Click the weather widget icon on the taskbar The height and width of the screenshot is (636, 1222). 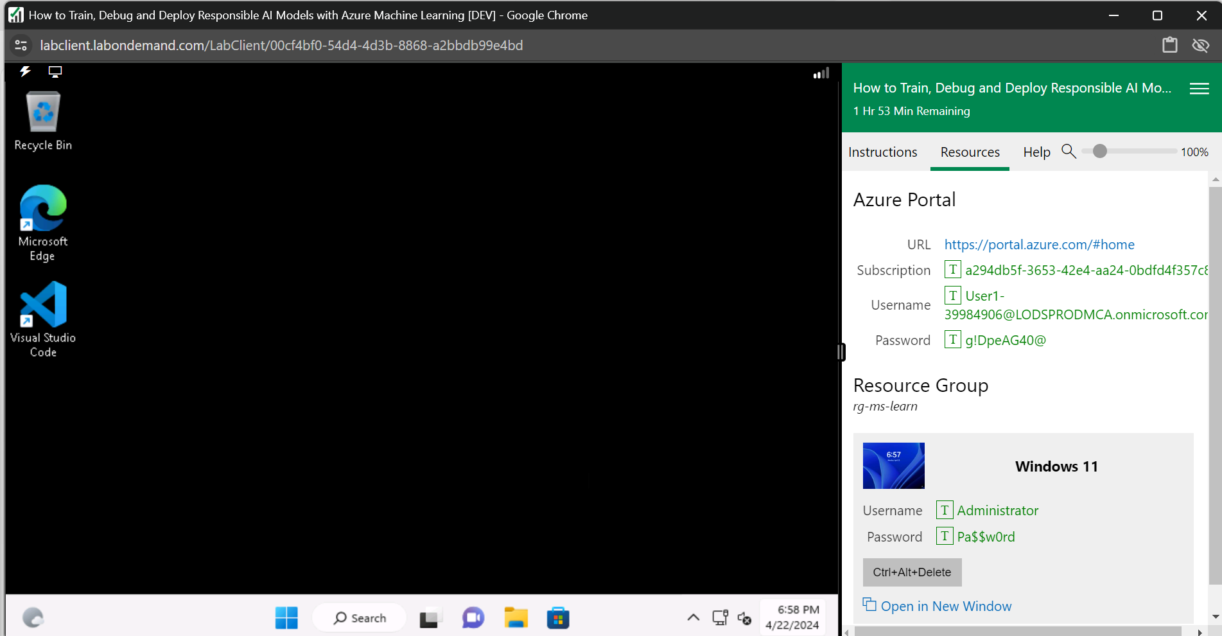pyautogui.click(x=33, y=618)
